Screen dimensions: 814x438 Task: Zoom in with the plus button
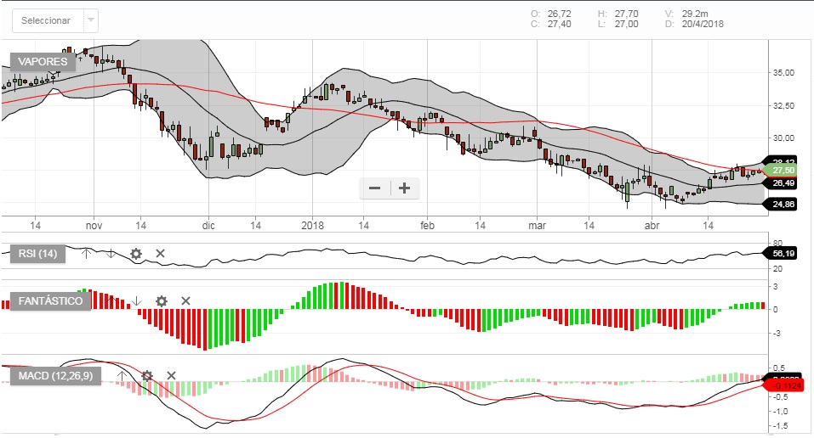(405, 188)
